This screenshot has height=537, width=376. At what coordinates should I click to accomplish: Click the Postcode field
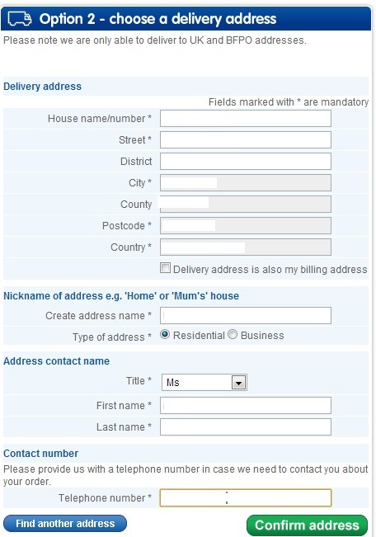pyautogui.click(x=246, y=226)
